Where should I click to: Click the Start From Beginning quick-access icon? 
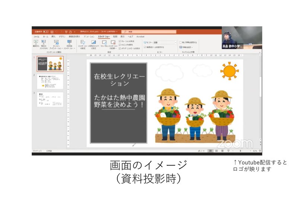(66, 32)
